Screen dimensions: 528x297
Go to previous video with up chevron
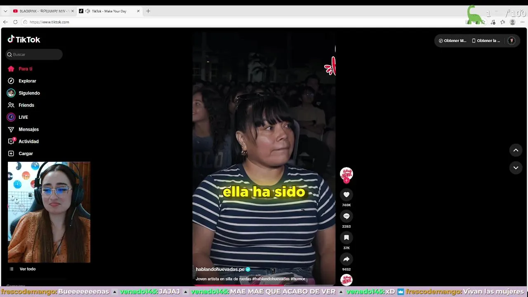coord(516,150)
